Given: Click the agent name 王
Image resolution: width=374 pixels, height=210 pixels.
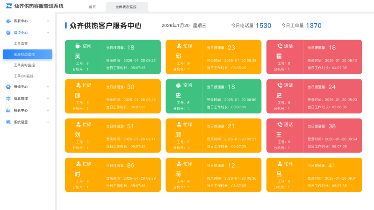Looking at the screenshot, I should point(279,135).
